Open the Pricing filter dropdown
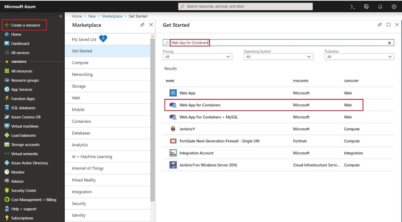This screenshot has height=222, width=402. click(x=197, y=57)
